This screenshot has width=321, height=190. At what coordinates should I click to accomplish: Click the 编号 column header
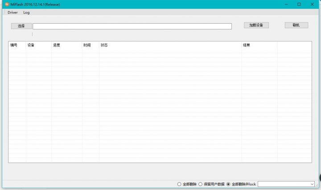[x=17, y=45]
